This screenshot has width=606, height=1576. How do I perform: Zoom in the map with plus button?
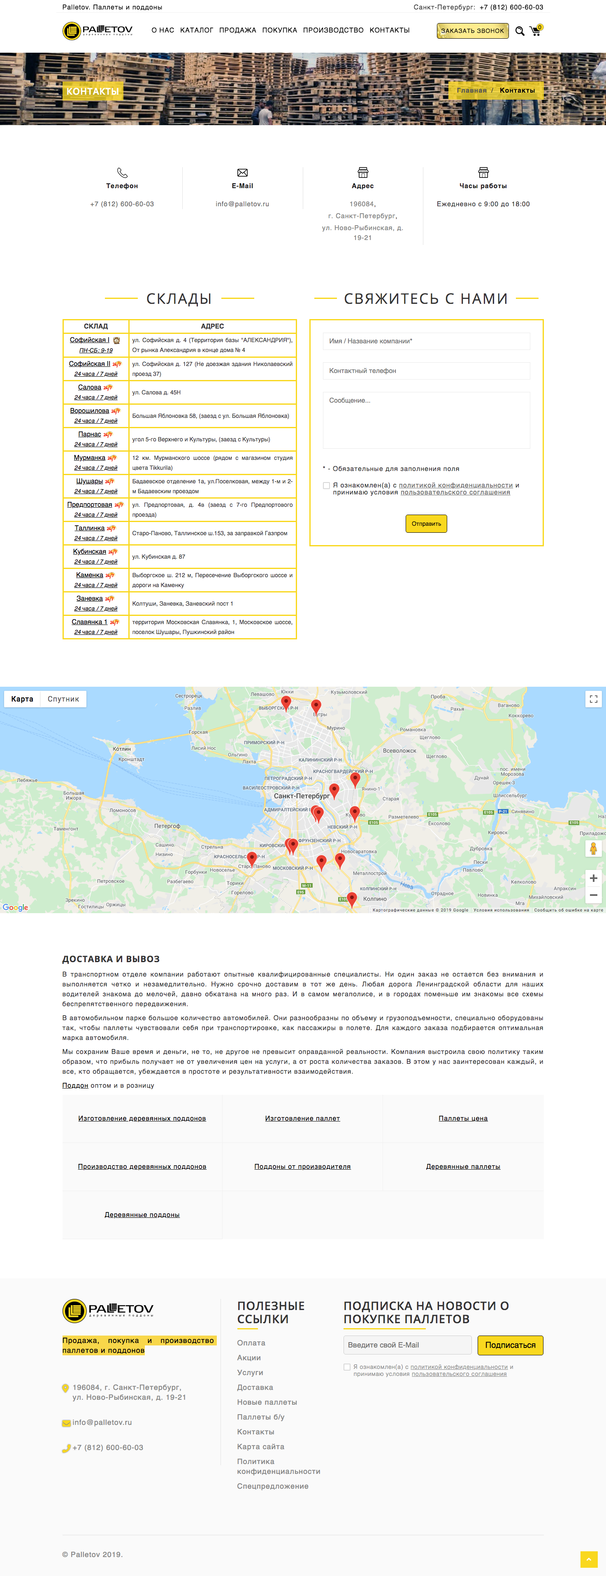coord(593,878)
